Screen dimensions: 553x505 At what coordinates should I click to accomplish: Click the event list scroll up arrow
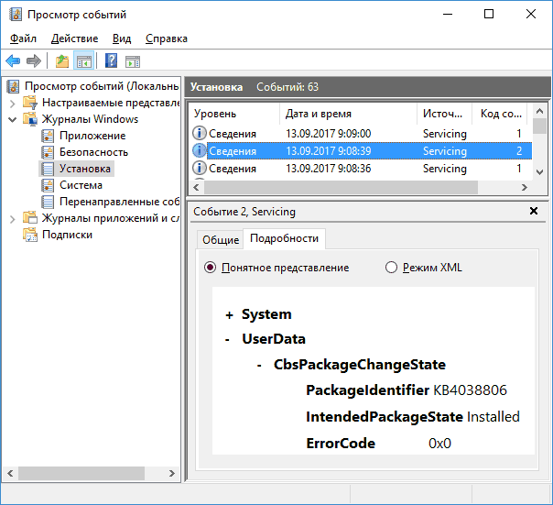(539, 111)
